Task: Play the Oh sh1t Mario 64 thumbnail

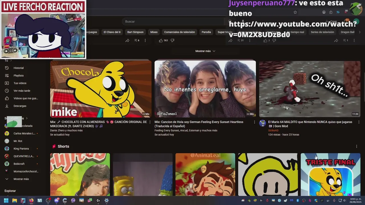Action: click(310, 89)
